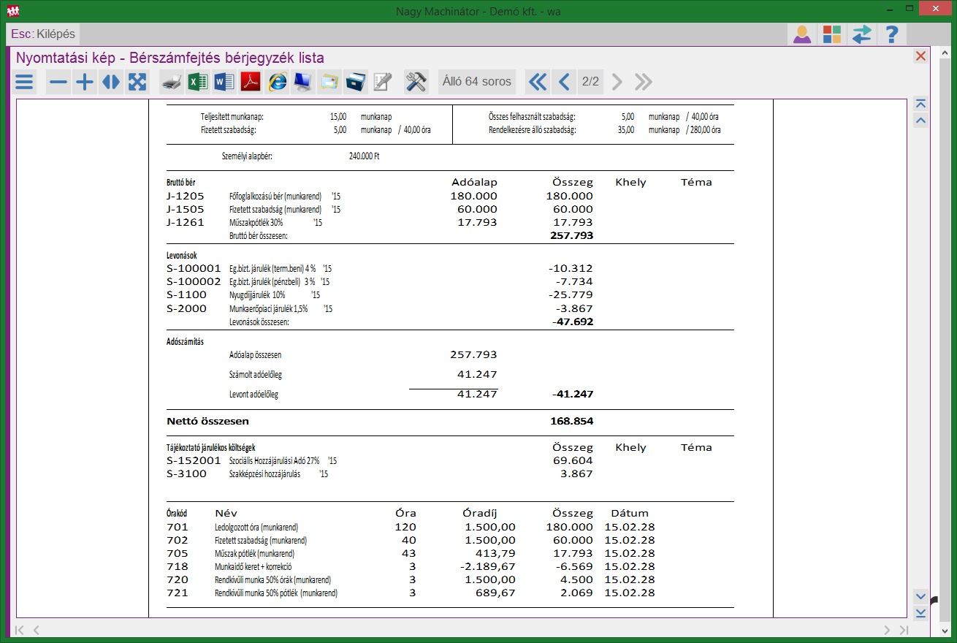Viewport: 957px width, 643px height.
Task: Open the hamburger menu in the preview toolbar
Action: click(x=25, y=82)
